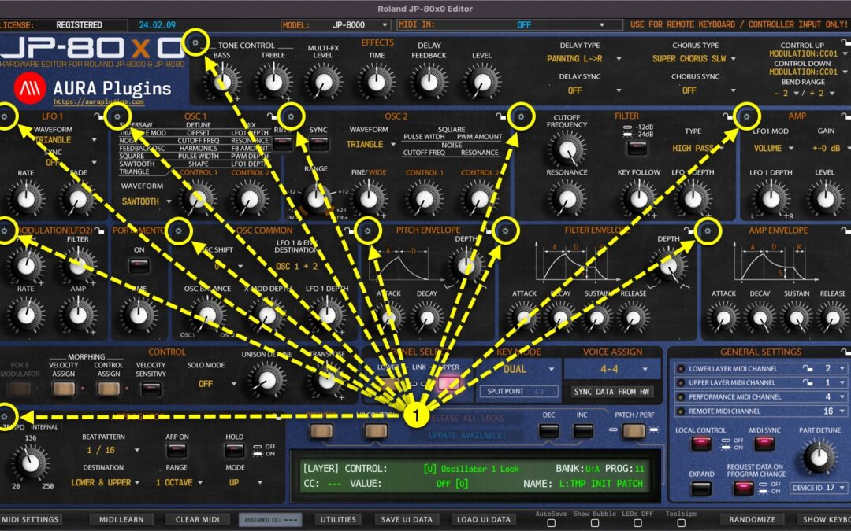Click the Amp Envelope gear icon

pos(708,230)
